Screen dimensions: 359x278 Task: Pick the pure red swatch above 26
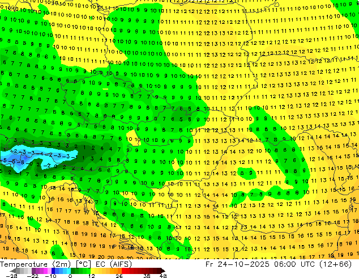coord(123,271)
